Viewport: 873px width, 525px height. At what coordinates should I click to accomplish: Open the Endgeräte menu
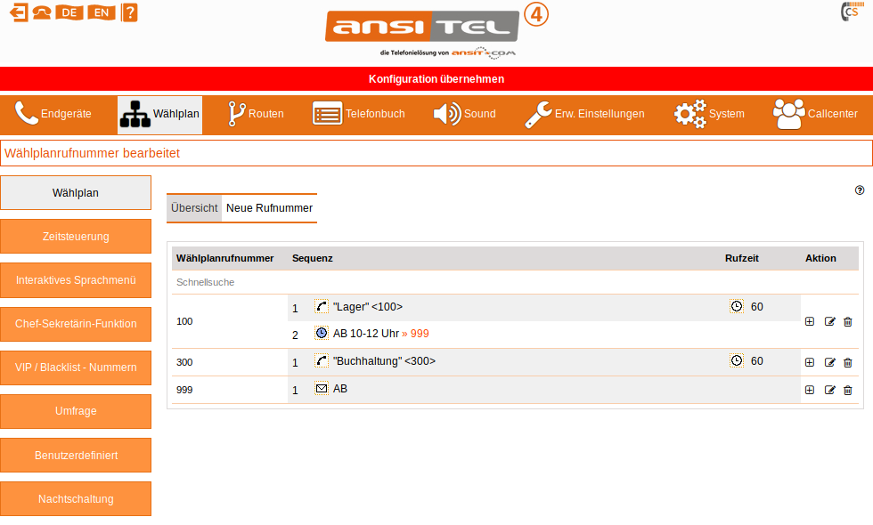coord(53,114)
